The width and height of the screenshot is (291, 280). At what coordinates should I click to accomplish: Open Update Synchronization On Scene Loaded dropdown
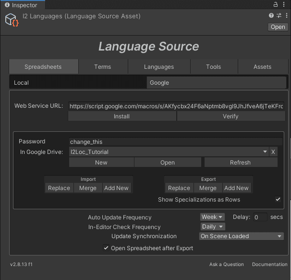point(241,236)
